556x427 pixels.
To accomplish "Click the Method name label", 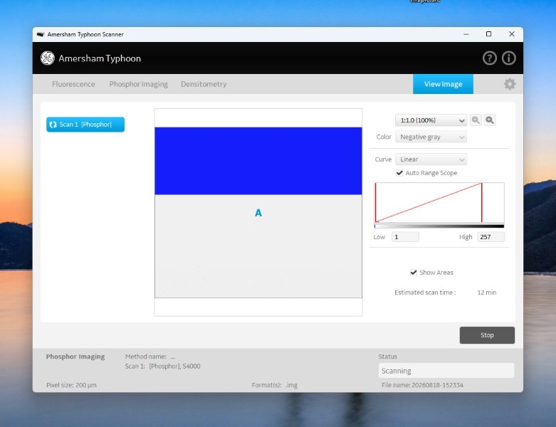I will tap(146, 357).
